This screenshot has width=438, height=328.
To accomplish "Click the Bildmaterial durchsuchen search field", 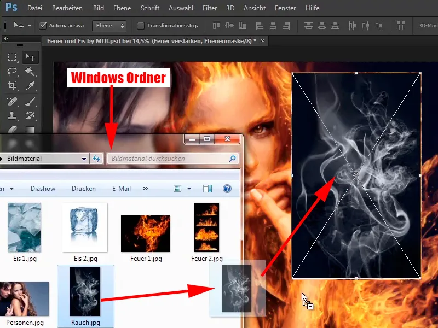I will 172,159.
